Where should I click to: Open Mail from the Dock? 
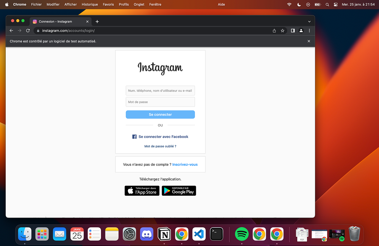tap(60, 234)
